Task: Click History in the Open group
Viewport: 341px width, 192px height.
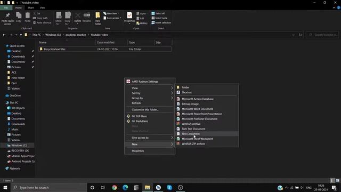Action: pyautogui.click(x=142, y=23)
